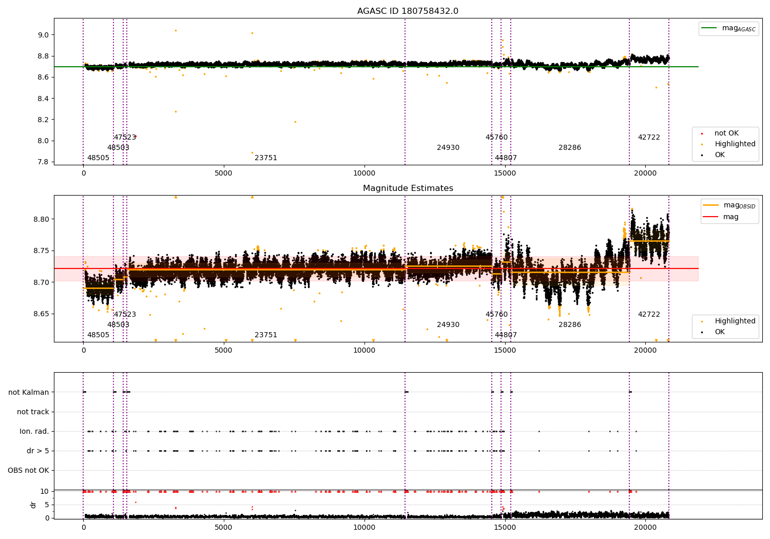Click the 'Ion. rad.' row label
The height and width of the screenshot is (539, 770).
(34, 431)
